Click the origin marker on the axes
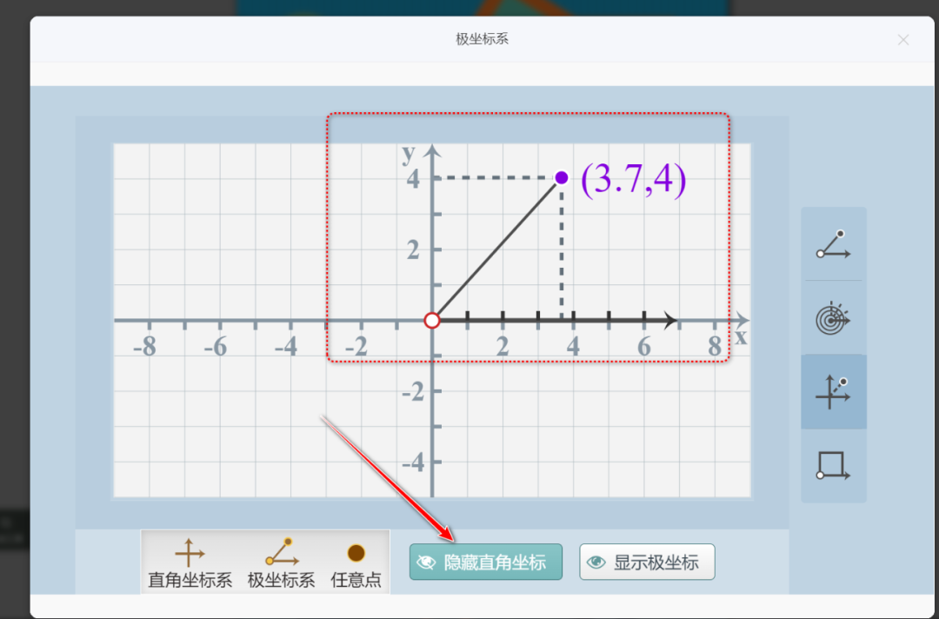 (432, 320)
